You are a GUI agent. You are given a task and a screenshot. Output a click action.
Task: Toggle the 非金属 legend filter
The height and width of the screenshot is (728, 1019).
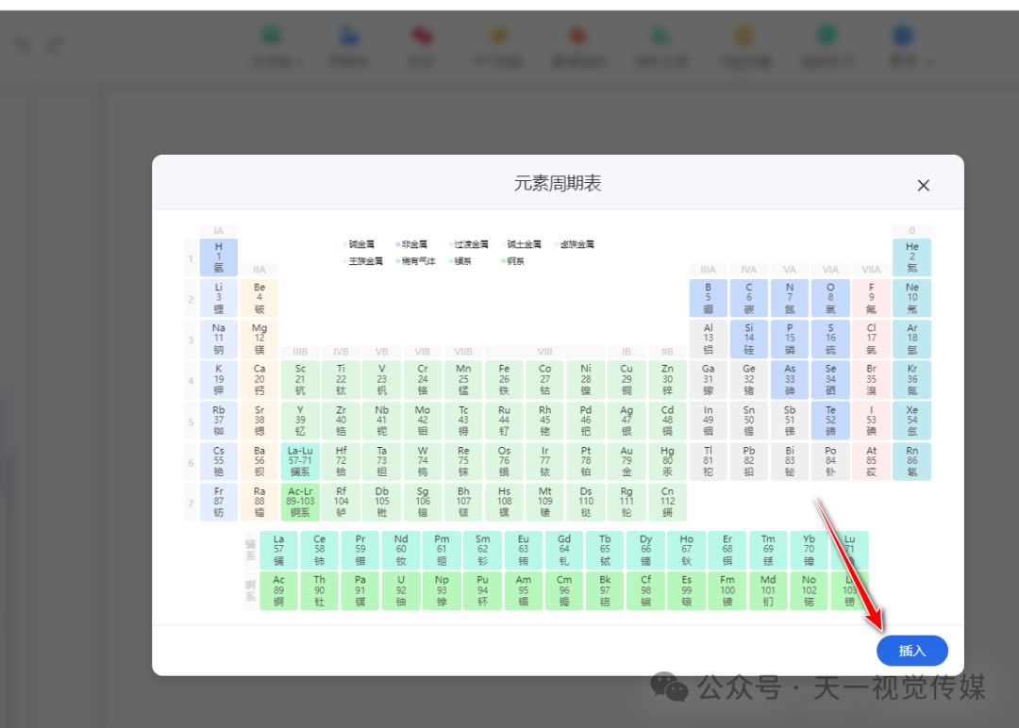[x=414, y=243]
